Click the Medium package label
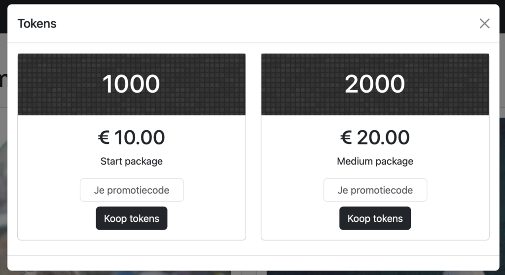Screen dimensions: 505x275 (375, 161)
